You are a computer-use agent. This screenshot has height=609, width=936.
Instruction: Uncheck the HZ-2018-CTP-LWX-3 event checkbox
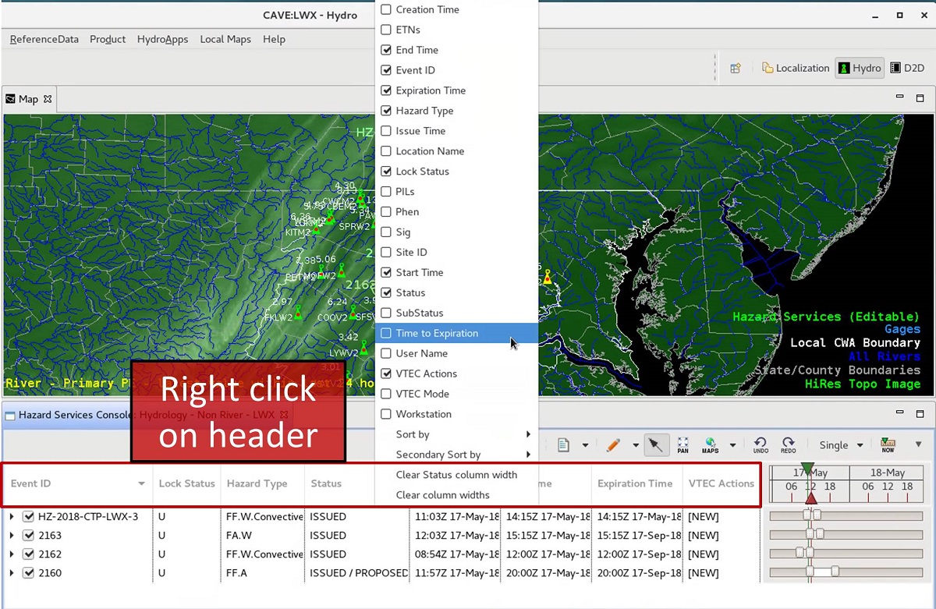pyautogui.click(x=28, y=516)
